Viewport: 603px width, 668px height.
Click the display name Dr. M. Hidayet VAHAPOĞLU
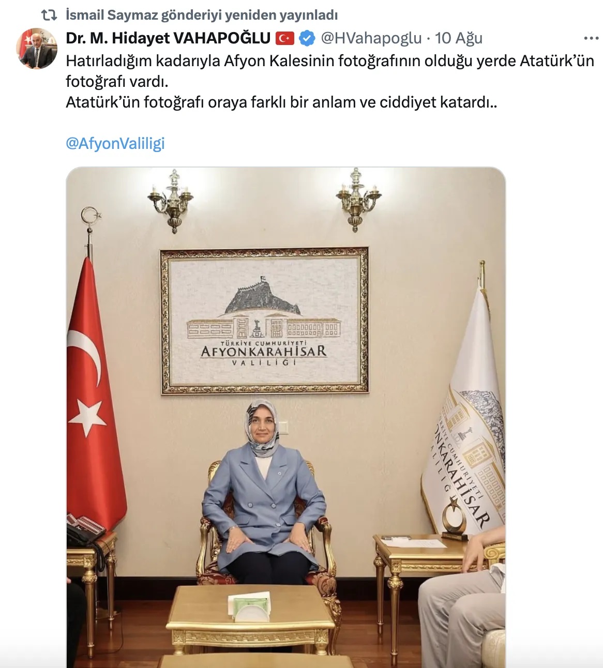click(168, 38)
